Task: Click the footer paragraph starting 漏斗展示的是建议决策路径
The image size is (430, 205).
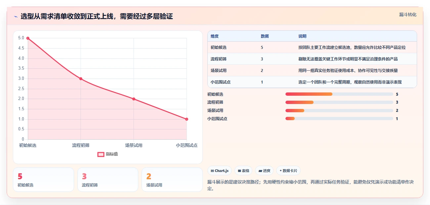Action: pyautogui.click(x=311, y=186)
